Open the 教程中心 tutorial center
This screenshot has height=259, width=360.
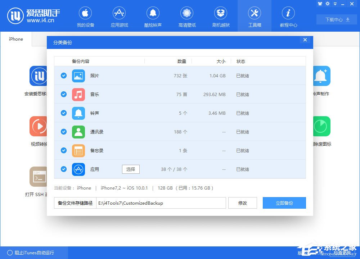coord(288,16)
